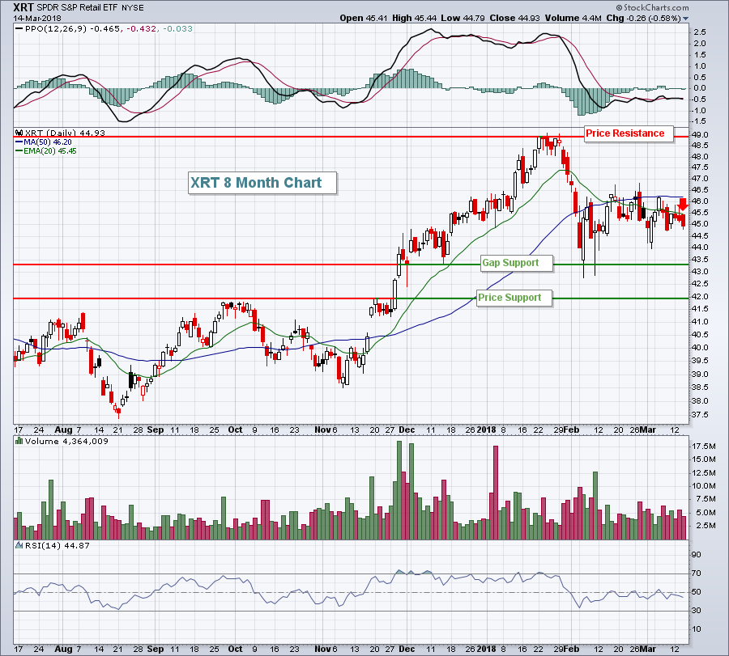Select the Price Support label
The height and width of the screenshot is (656, 729).
pyautogui.click(x=514, y=298)
